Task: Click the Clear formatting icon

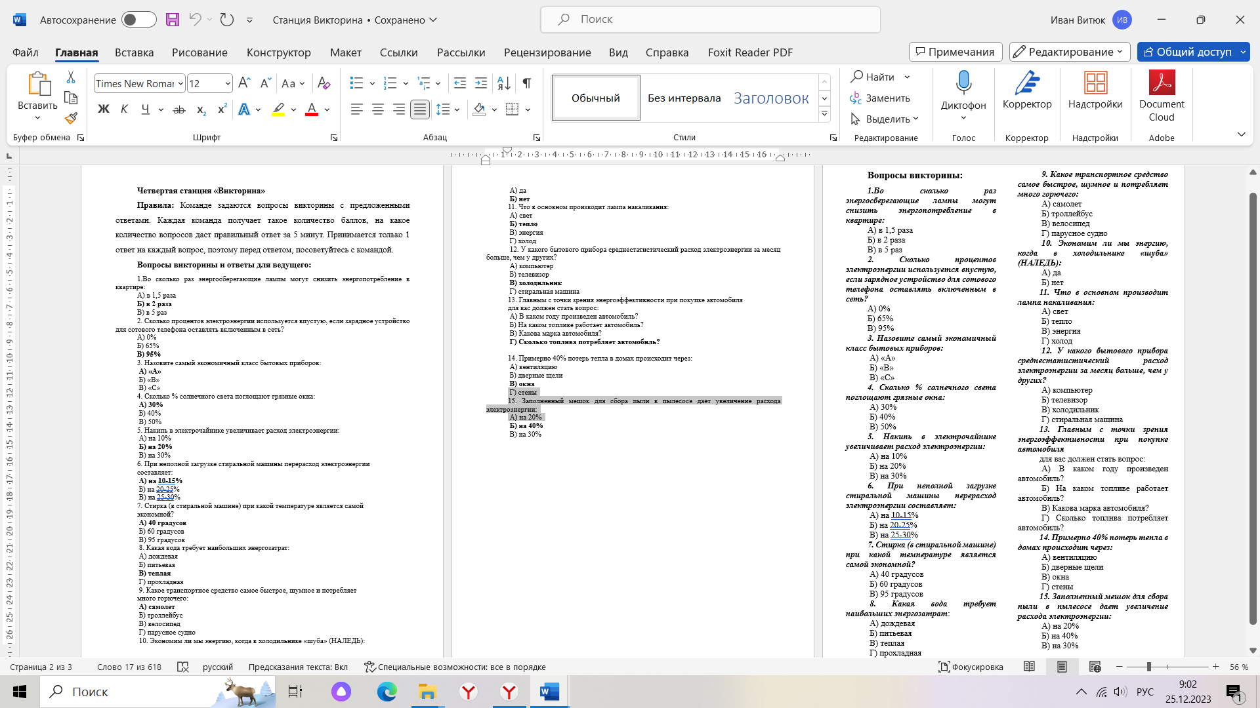Action: coord(324,83)
